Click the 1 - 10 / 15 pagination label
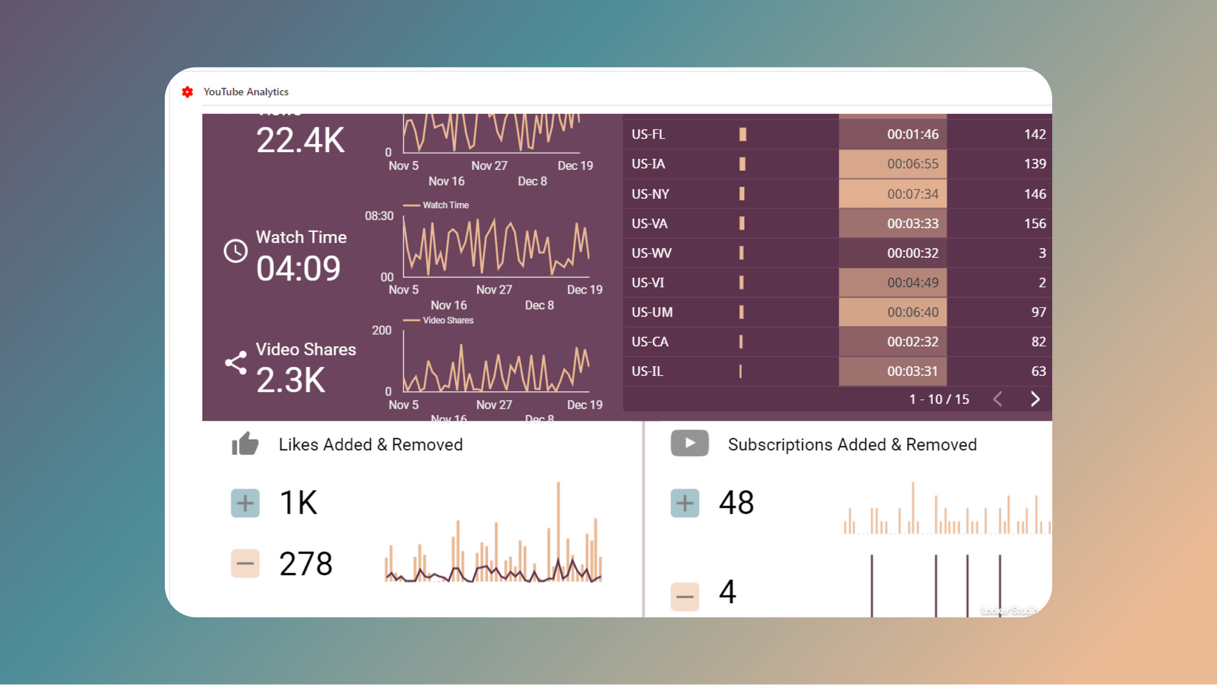 939,399
